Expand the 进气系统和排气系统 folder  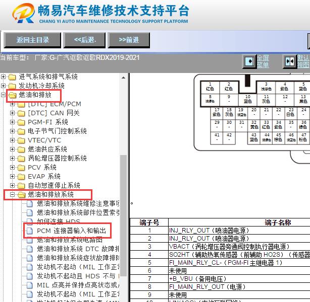click(x=3, y=77)
